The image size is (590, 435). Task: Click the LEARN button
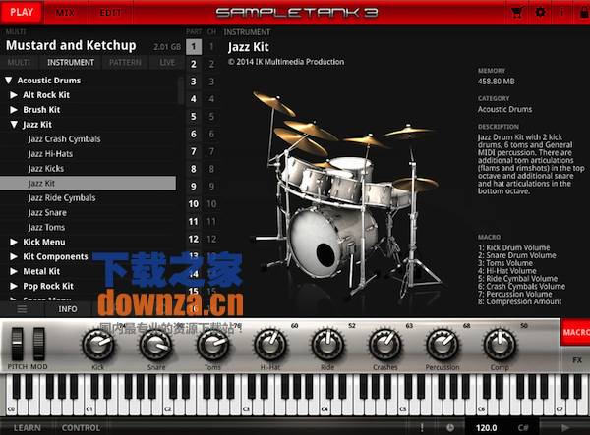(x=28, y=427)
